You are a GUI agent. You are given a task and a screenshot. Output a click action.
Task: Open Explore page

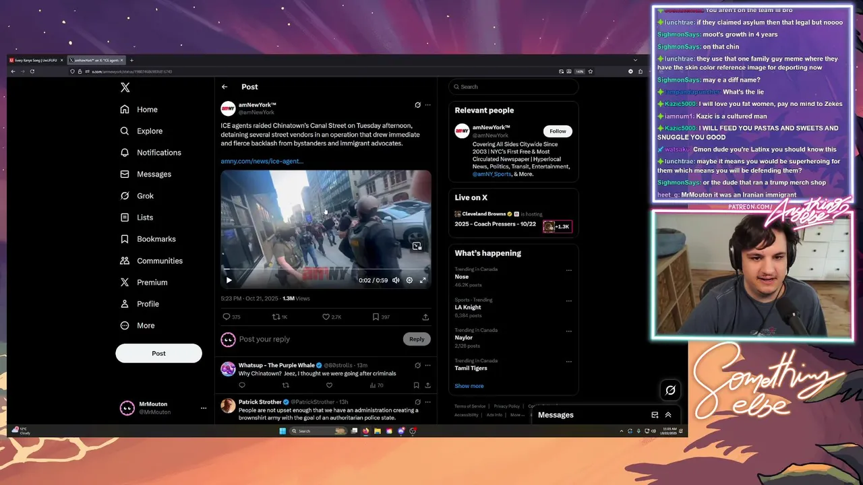pos(141,131)
